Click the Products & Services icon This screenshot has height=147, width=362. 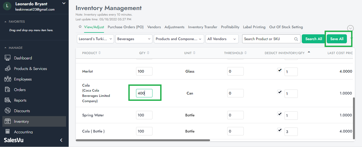[x=8, y=69]
